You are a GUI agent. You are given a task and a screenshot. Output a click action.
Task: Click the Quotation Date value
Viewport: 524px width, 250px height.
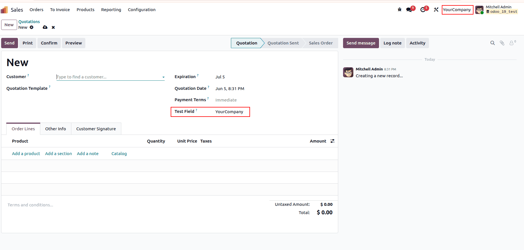pos(230,89)
